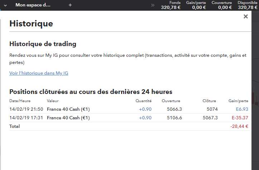Open Voir l'historique dans My IG link

coord(39,73)
